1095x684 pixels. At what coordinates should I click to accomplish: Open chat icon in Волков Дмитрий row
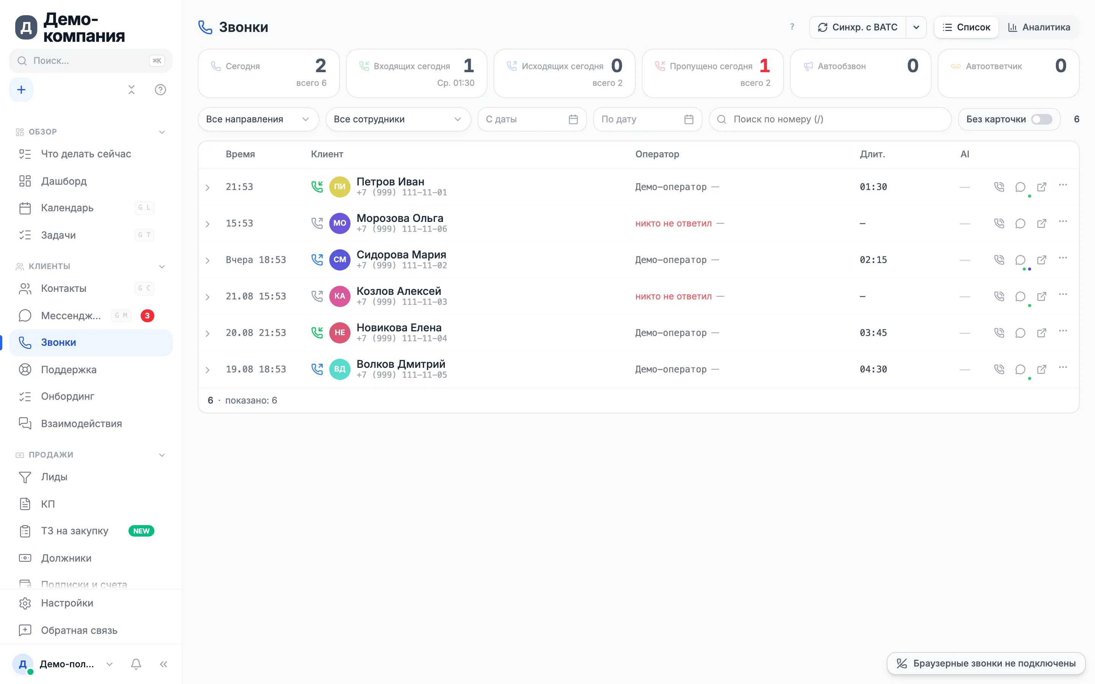(1020, 369)
